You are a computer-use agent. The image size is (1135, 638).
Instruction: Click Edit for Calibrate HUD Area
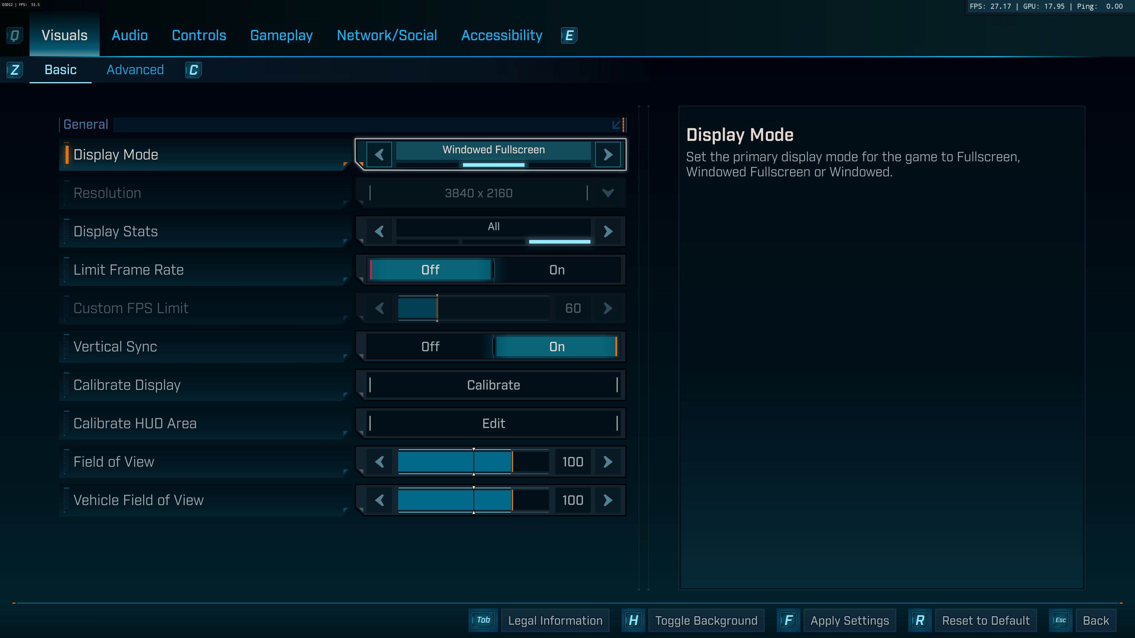click(x=494, y=423)
